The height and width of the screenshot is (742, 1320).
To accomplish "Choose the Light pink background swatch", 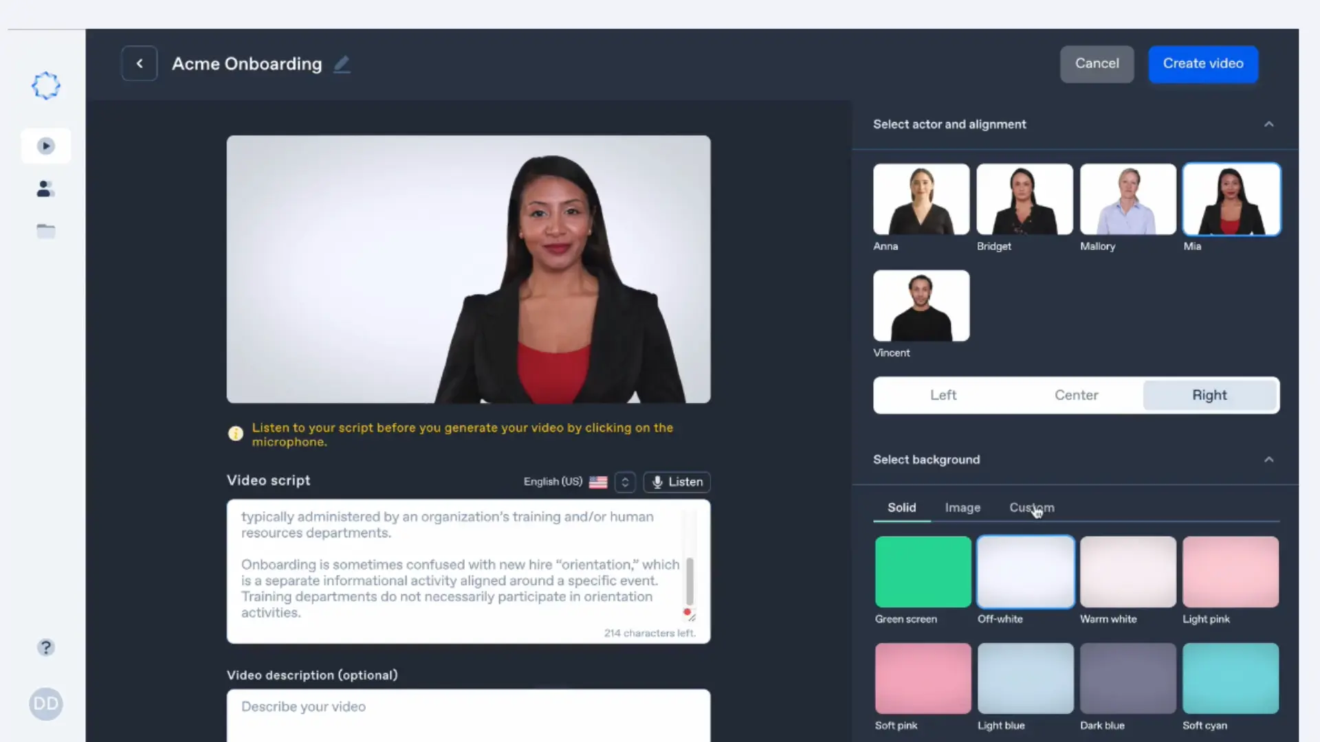I will click(x=1231, y=572).
